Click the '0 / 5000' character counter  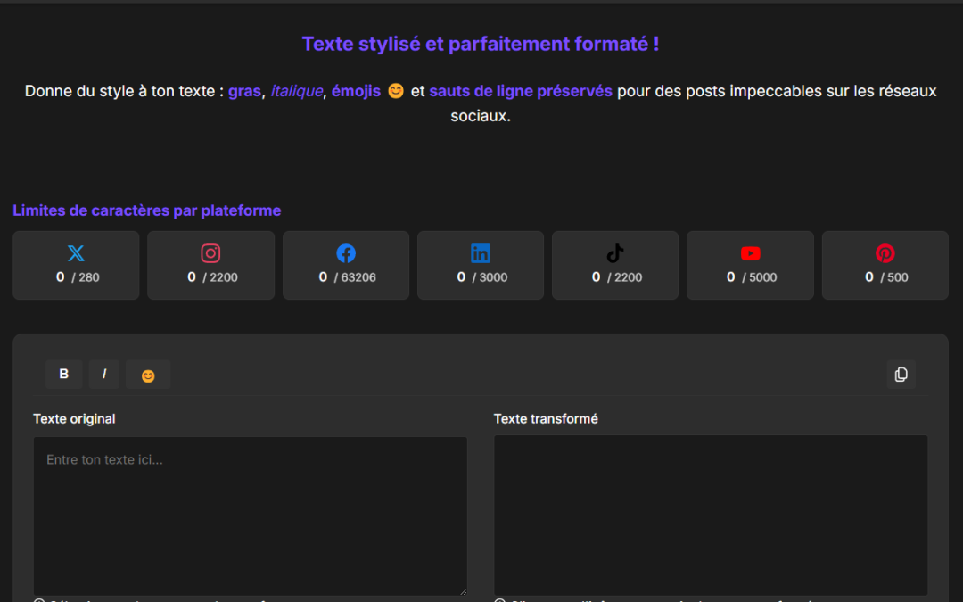pyautogui.click(x=752, y=277)
